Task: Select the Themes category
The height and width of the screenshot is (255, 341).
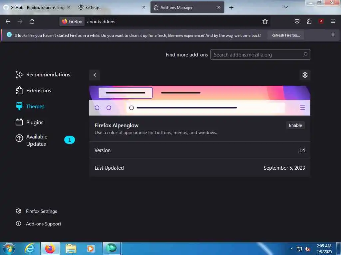Action: tap(30, 107)
